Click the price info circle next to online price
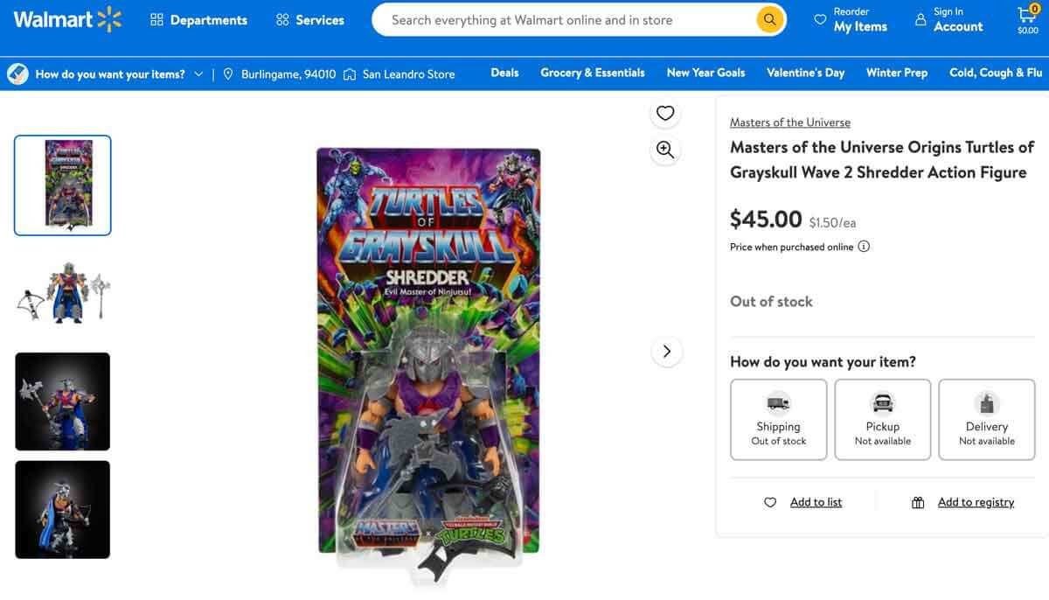Image resolution: width=1049 pixels, height=600 pixels. pos(864,246)
